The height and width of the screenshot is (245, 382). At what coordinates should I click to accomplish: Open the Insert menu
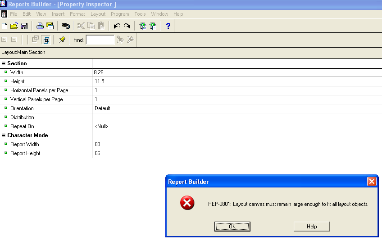[x=58, y=14]
